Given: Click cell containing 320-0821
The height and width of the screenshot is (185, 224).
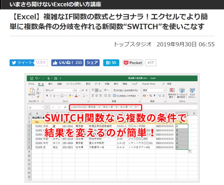Looking at the screenshot, I should 68,147.
